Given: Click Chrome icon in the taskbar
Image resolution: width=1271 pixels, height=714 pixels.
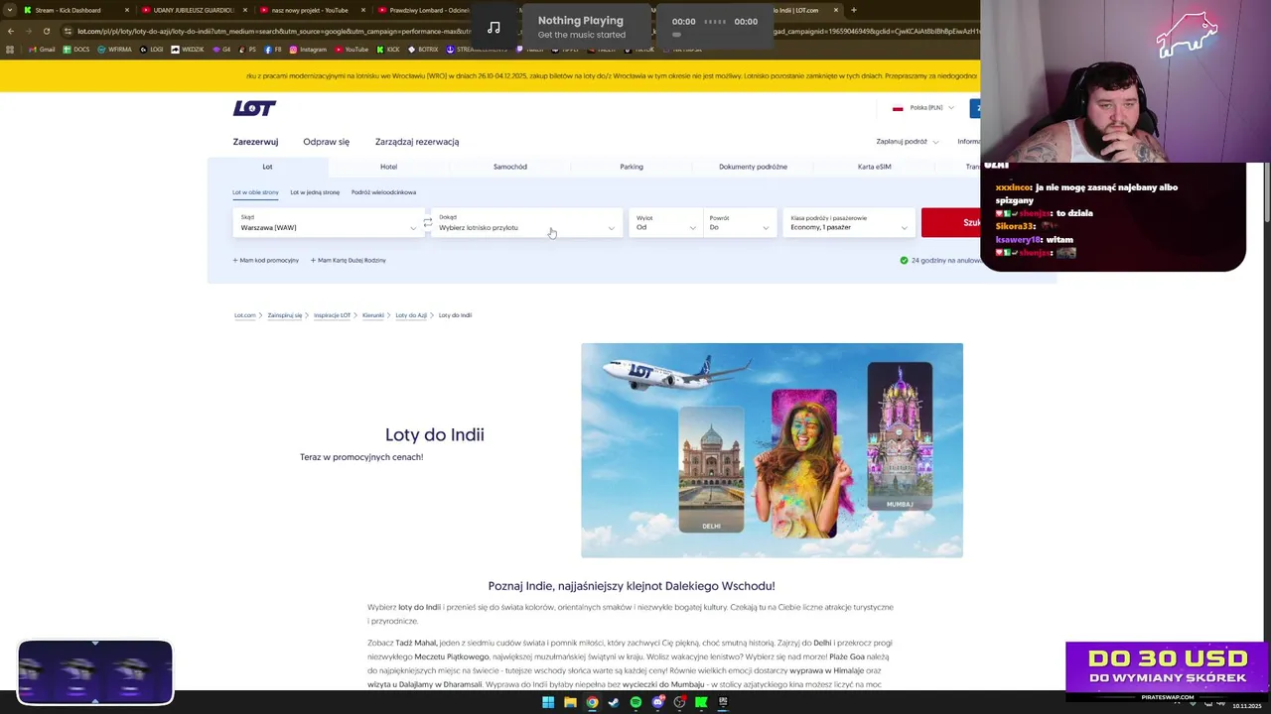Looking at the screenshot, I should [592, 702].
